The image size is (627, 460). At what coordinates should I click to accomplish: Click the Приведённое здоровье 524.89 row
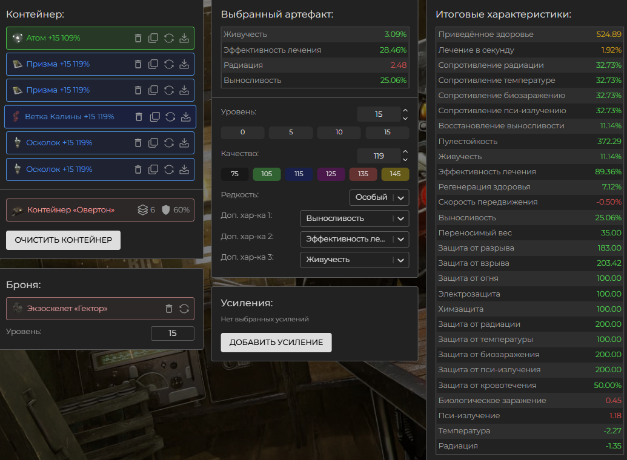coord(530,34)
